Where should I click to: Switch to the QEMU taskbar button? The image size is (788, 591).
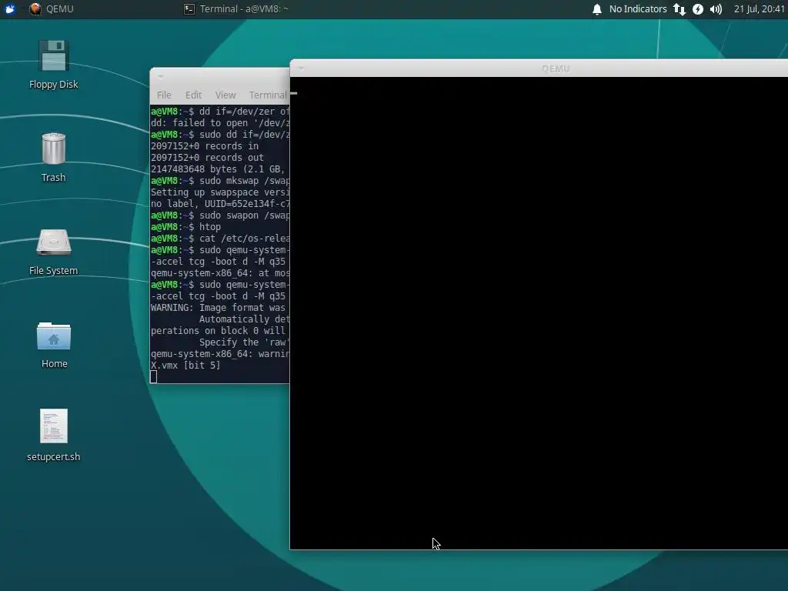click(52, 9)
